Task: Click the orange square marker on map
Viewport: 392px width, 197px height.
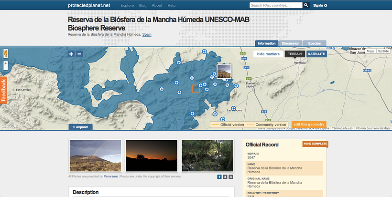Action: pos(196,88)
